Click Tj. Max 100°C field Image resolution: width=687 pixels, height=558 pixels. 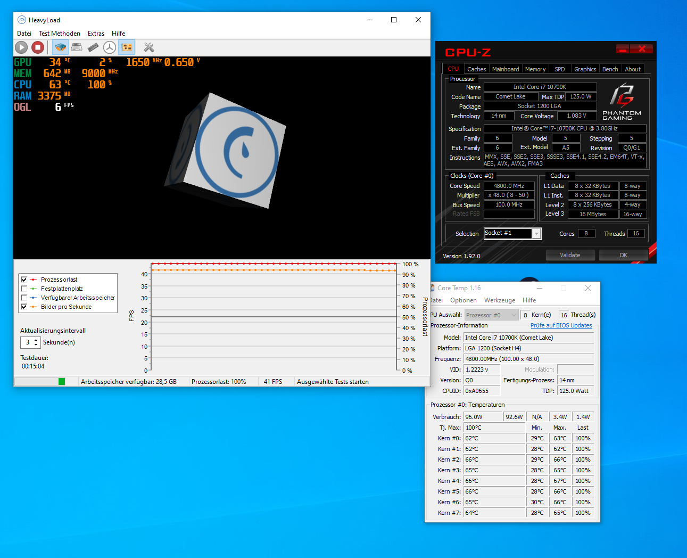pos(494,428)
